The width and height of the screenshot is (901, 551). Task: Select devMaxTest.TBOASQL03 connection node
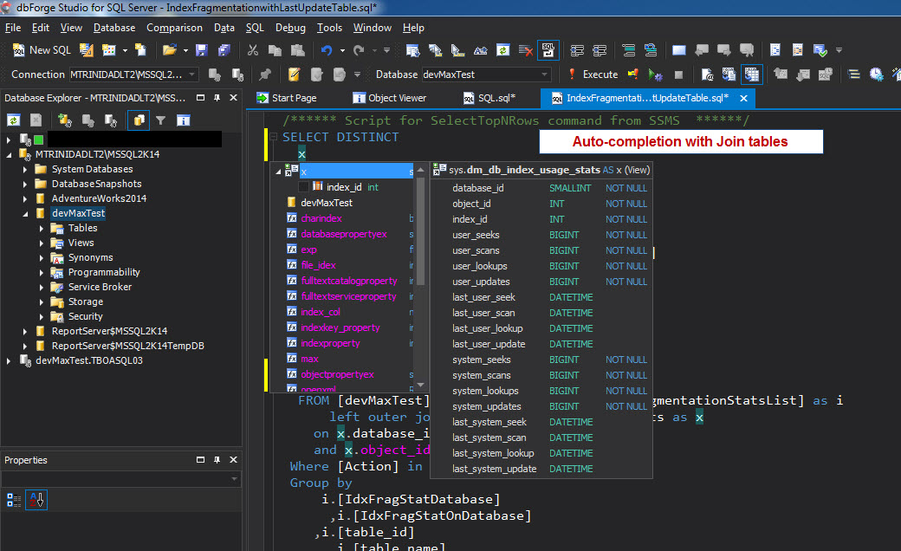coord(89,360)
